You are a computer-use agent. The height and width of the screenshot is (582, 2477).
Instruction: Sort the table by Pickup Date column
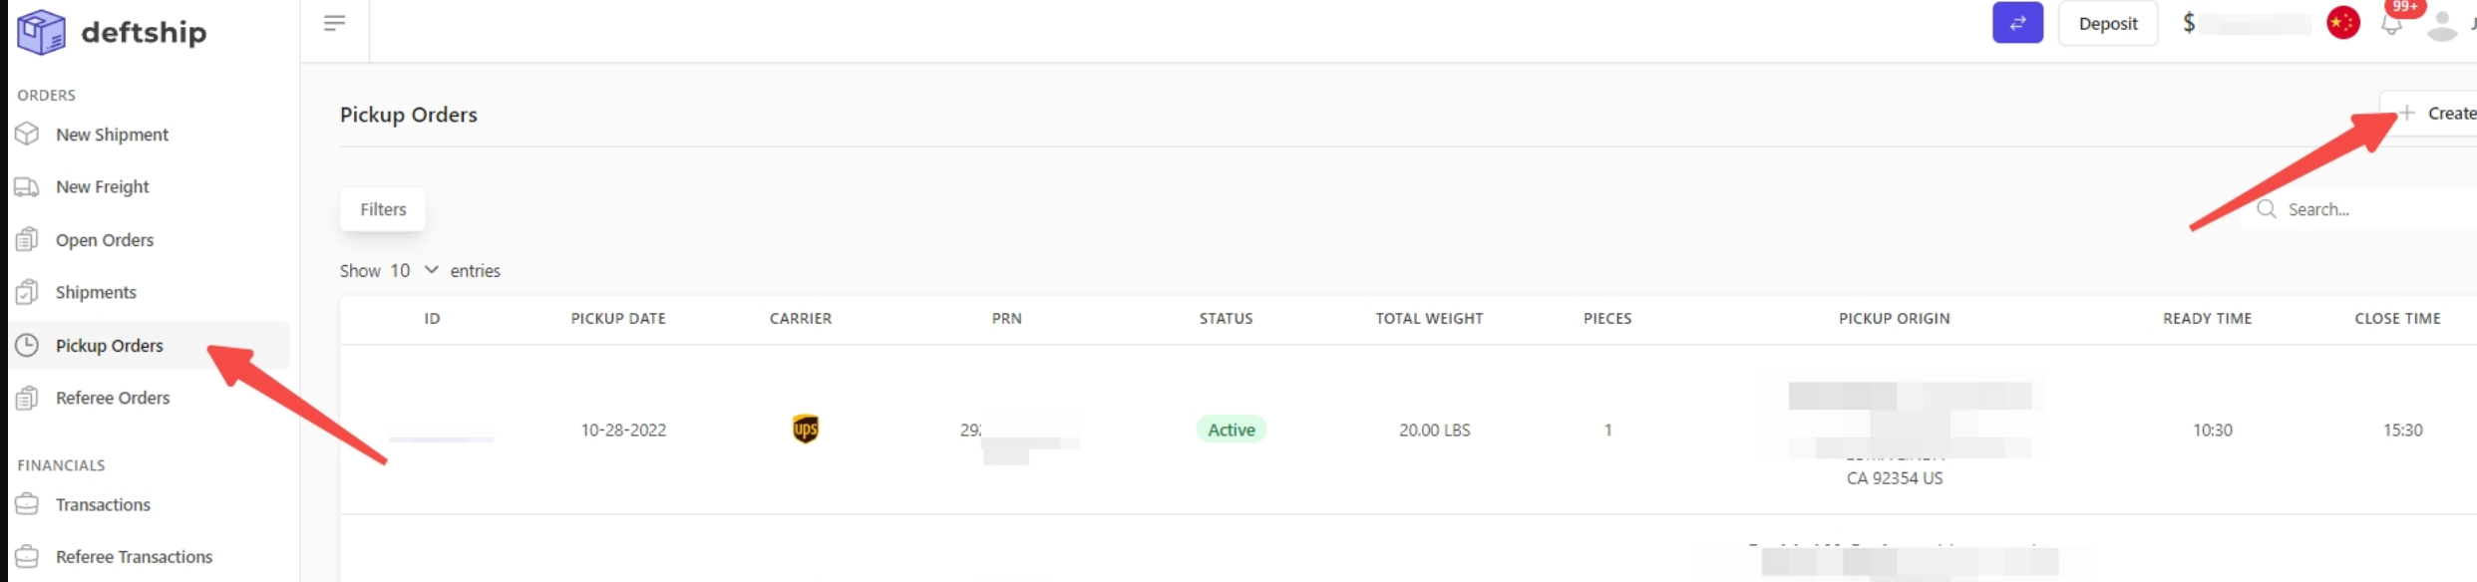(618, 318)
